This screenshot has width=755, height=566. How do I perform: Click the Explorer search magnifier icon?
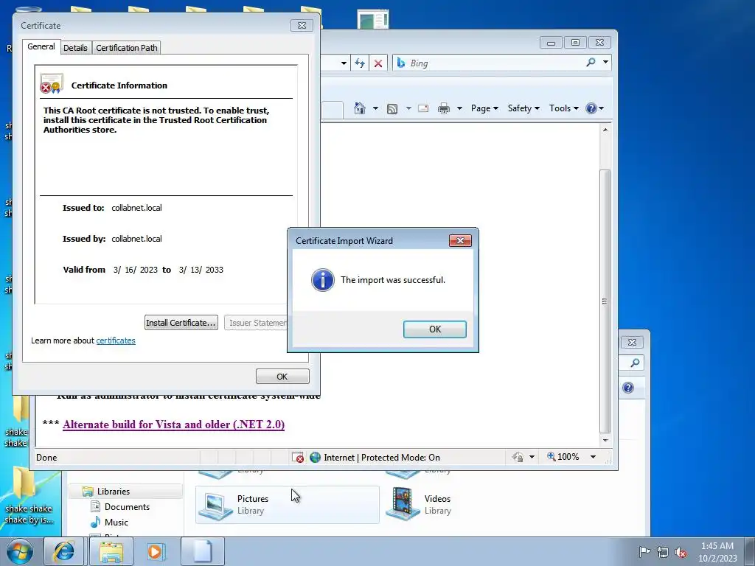pyautogui.click(x=635, y=363)
